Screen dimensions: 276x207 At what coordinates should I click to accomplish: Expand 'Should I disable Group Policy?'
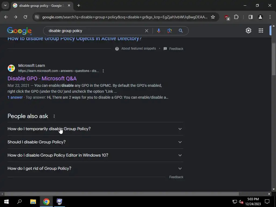tap(95, 142)
